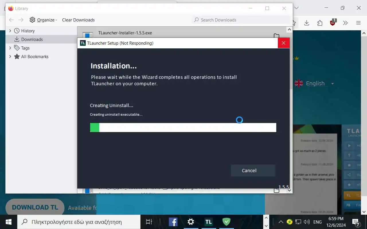Click the Library back arrow
The image size is (367, 229).
[11, 20]
